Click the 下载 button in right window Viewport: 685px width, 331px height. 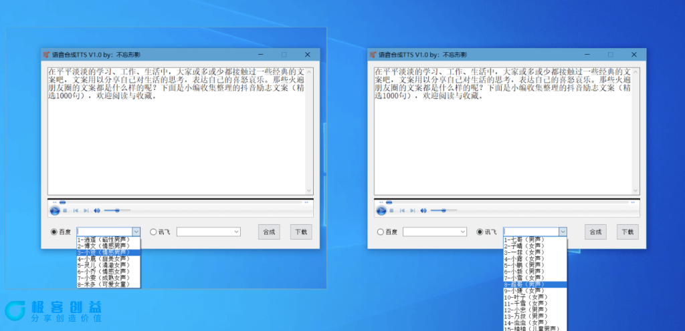pyautogui.click(x=627, y=232)
